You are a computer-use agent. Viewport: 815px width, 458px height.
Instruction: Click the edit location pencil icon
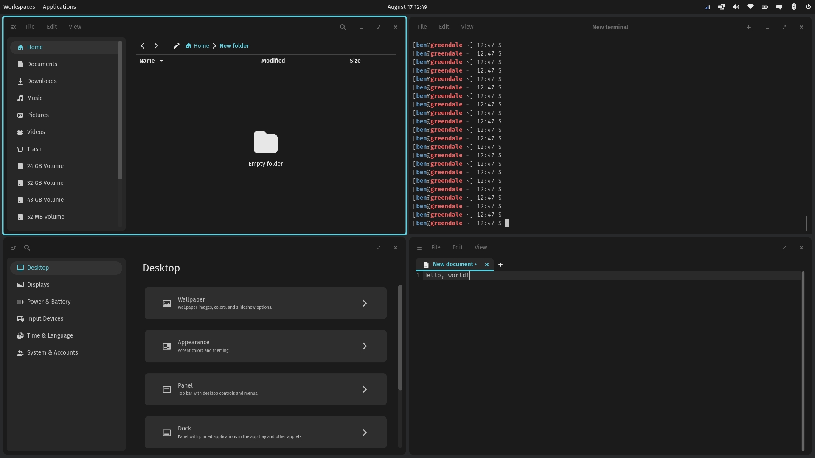(x=177, y=46)
